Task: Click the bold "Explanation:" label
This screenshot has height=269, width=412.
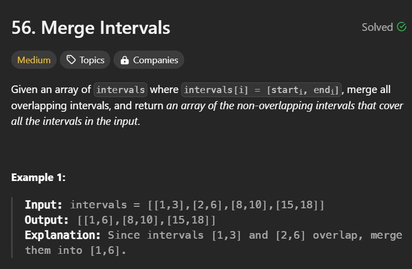Action: coord(63,235)
